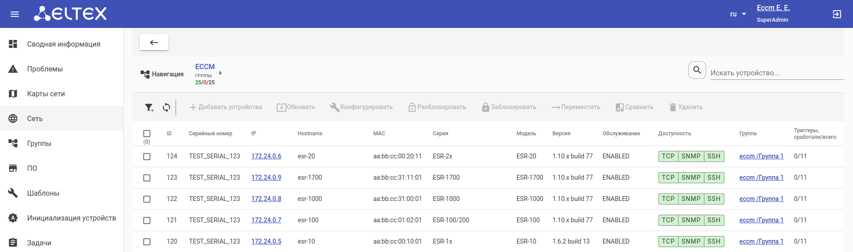This screenshot has height=252, width=853.
Task: Click the Карты сети map icon
Action: pyautogui.click(x=13, y=94)
